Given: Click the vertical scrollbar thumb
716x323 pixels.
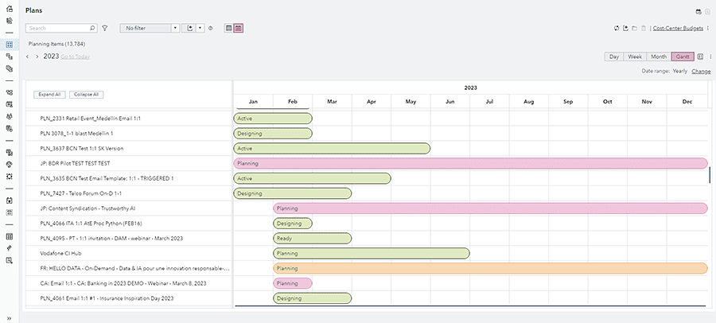Looking at the screenshot, I should tap(710, 174).
